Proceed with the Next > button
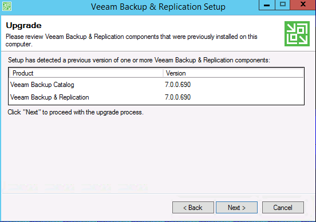Image resolution: width=316 pixels, height=222 pixels. [x=236, y=207]
